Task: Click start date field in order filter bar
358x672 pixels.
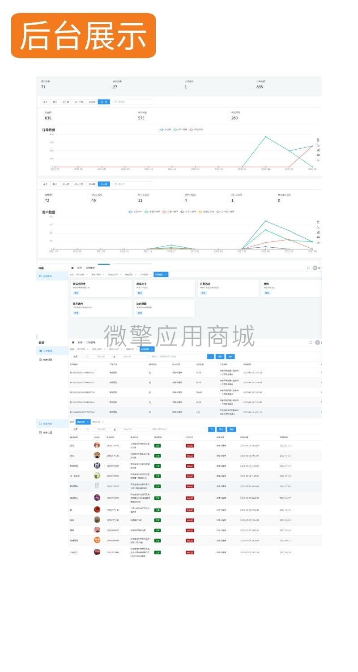Action: point(100,357)
